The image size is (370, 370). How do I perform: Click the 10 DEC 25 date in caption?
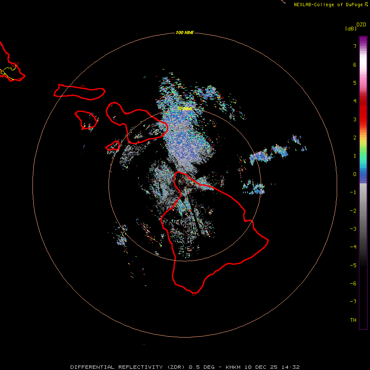click(261, 367)
